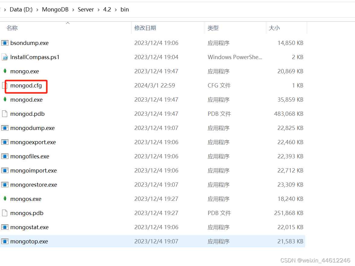The height and width of the screenshot is (266, 355).
Task: Expand the chevron after 4.2 breadcrumb
Action: tap(116, 10)
